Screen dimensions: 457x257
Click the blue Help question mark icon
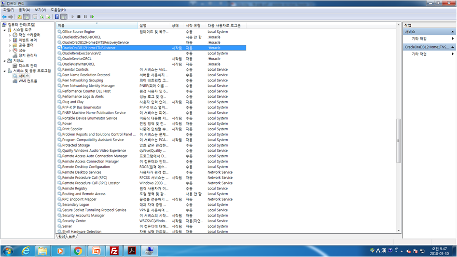[57, 17]
